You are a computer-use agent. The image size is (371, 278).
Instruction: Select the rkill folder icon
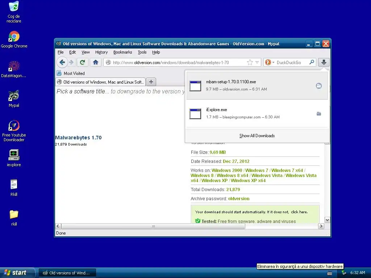tap(14, 218)
